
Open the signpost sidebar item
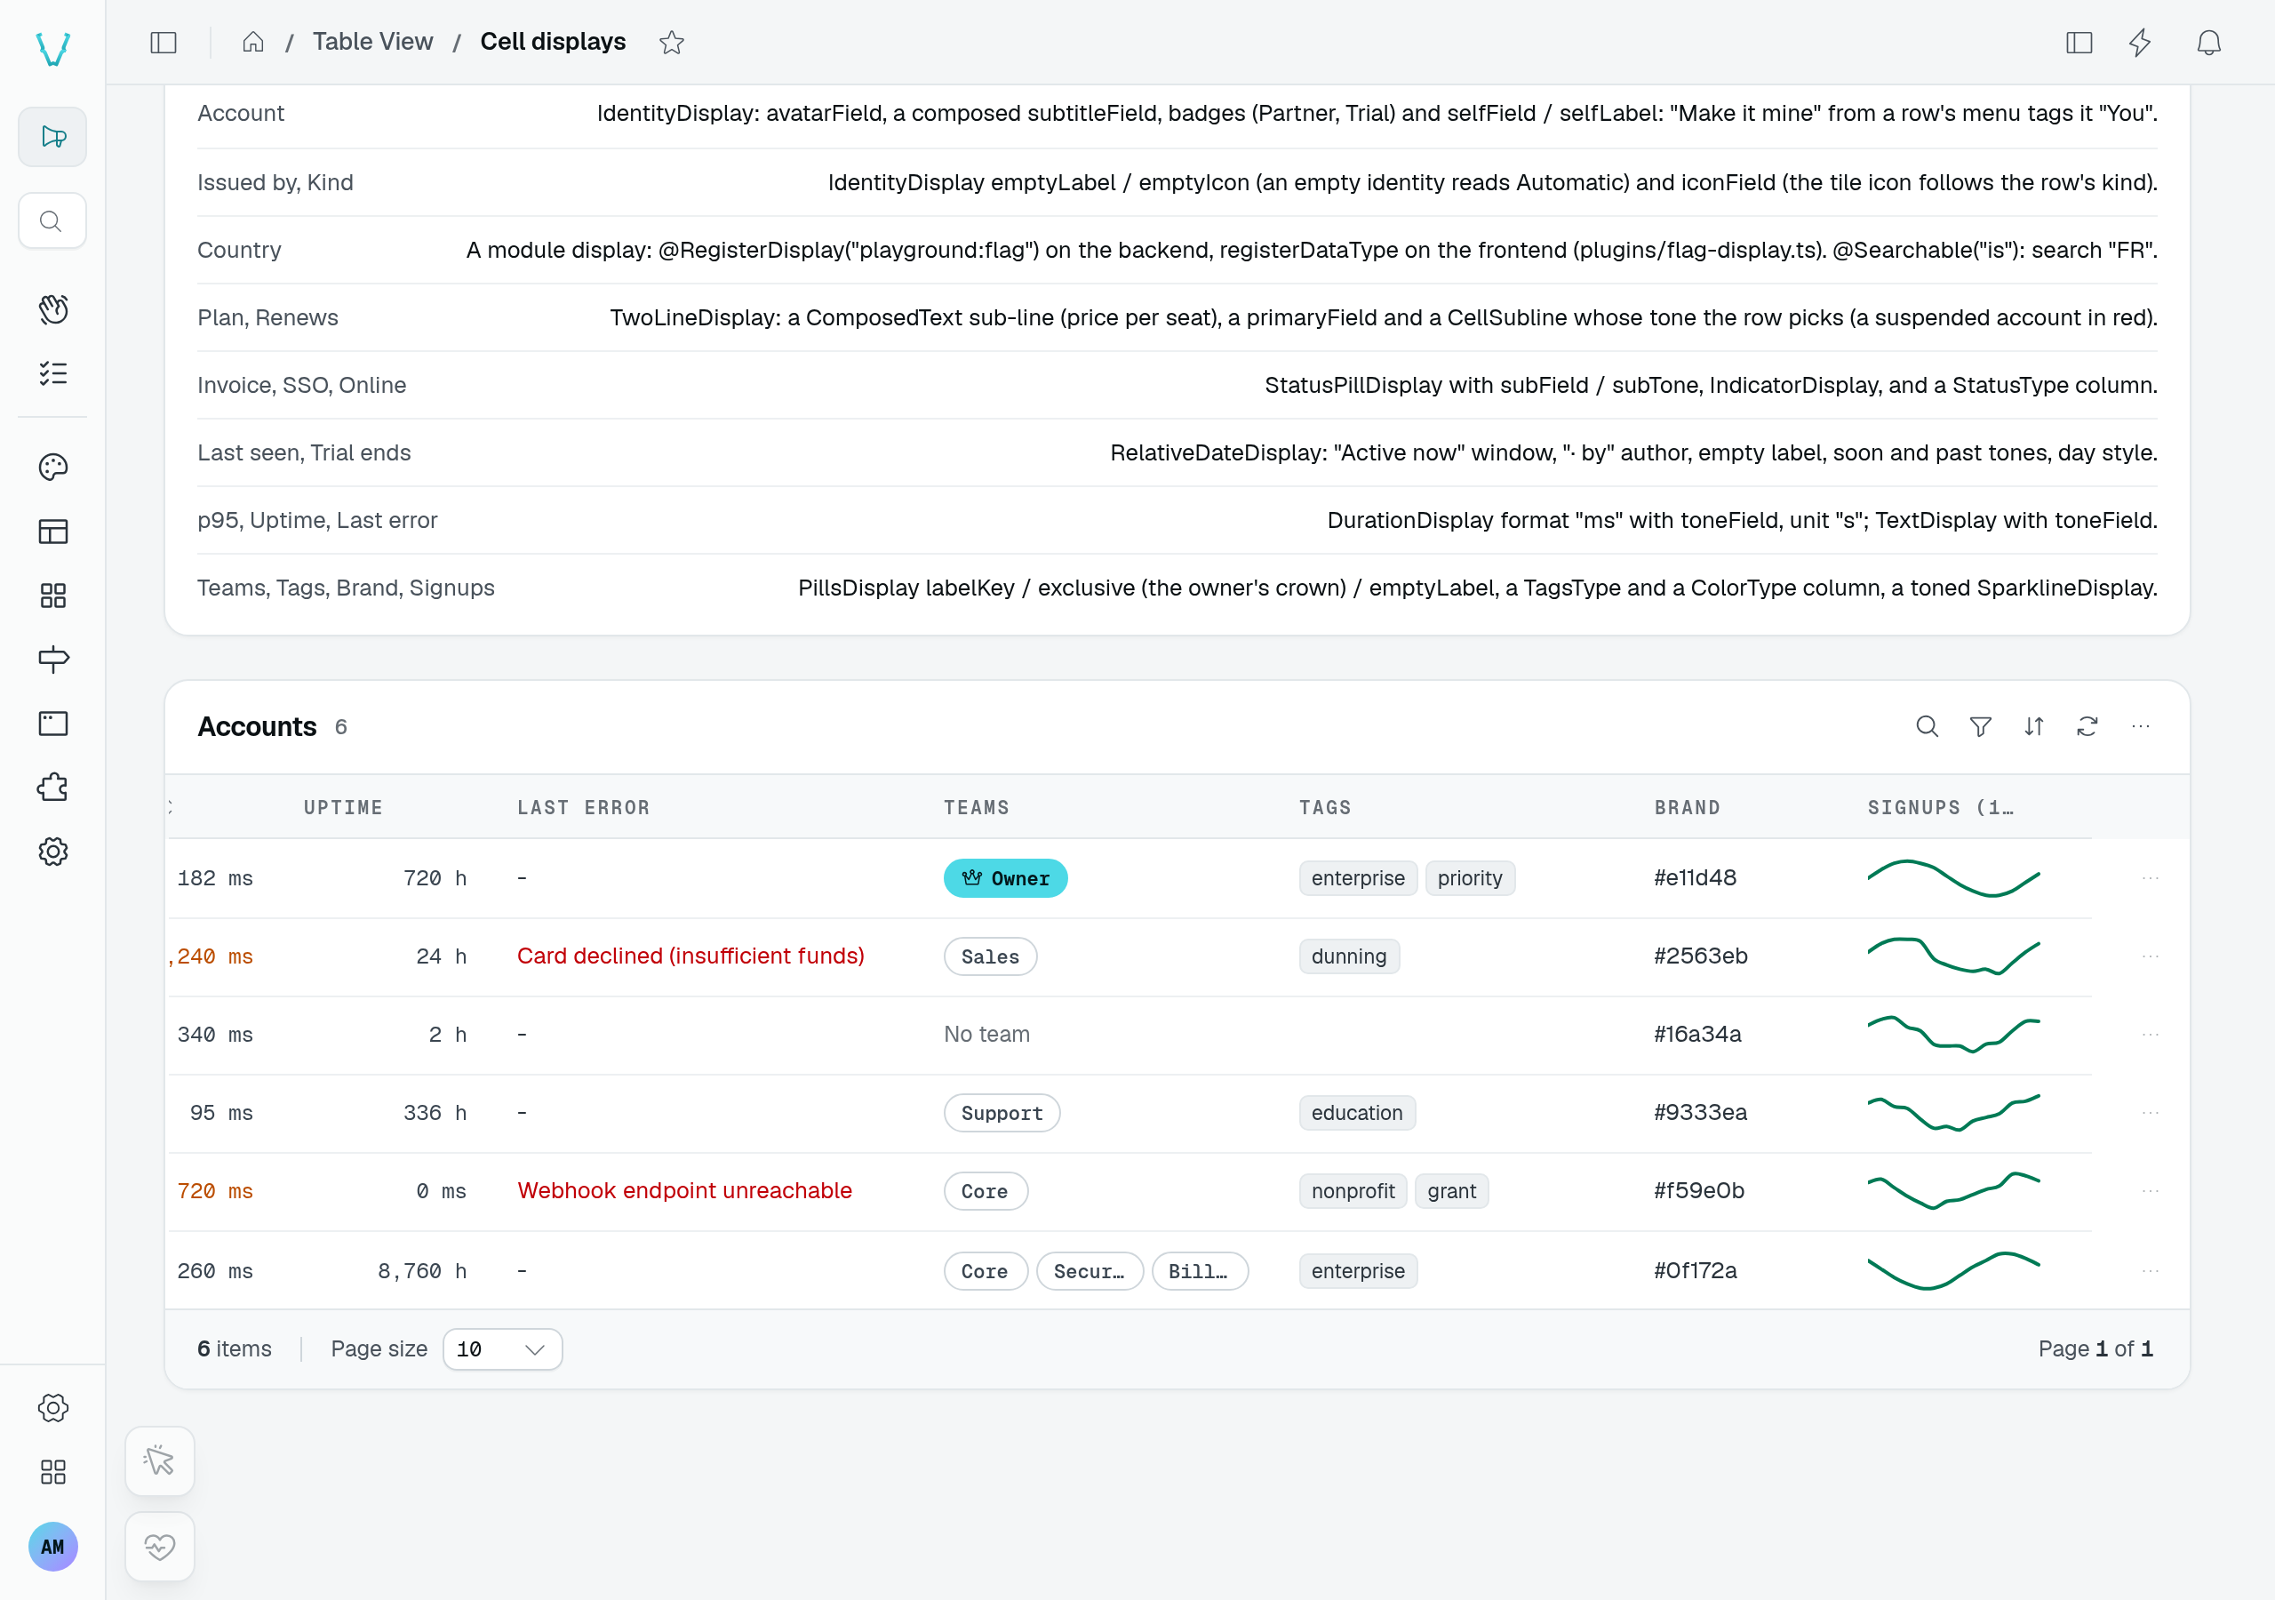[x=52, y=660]
